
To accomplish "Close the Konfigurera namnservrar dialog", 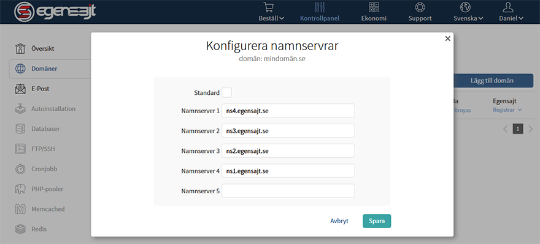I will pyautogui.click(x=448, y=39).
